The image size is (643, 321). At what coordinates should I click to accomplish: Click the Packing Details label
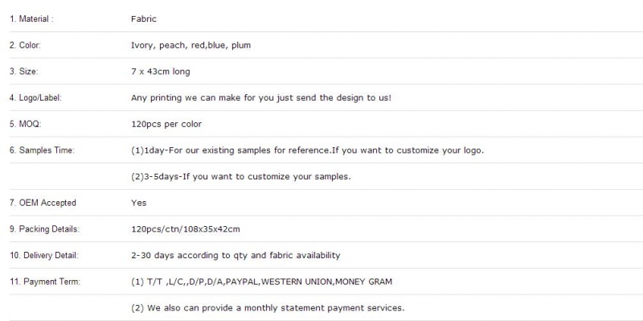[45, 229]
